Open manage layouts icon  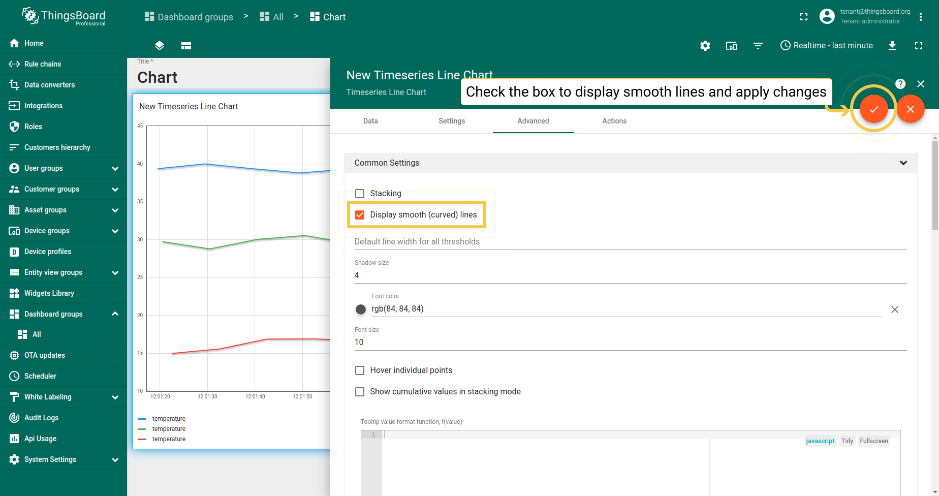pyautogui.click(x=186, y=46)
